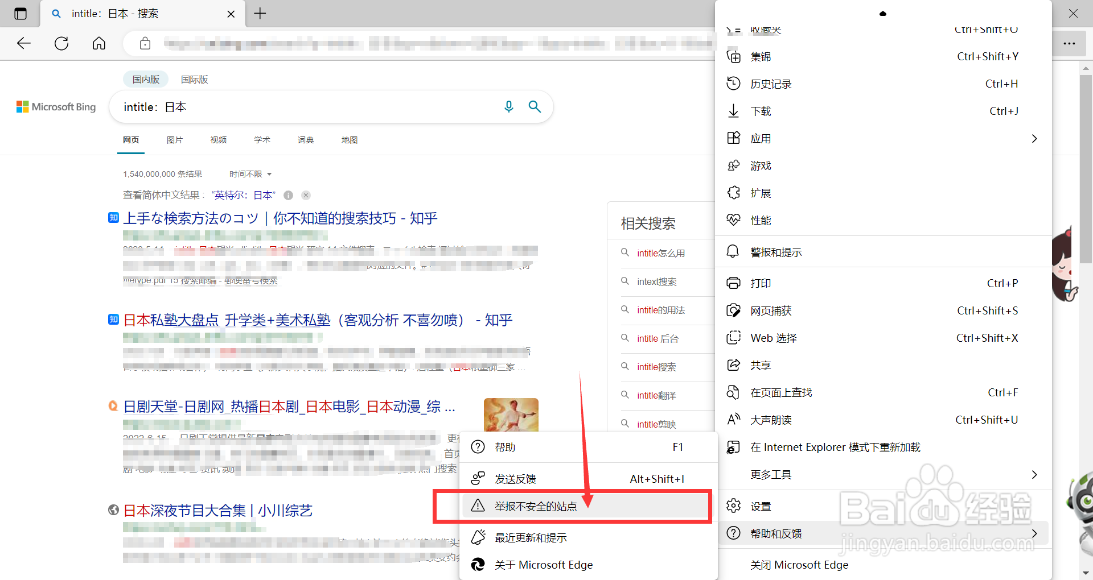Switch to 国内版 search version

click(146, 80)
